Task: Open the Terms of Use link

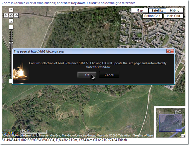Action: (x=143, y=135)
